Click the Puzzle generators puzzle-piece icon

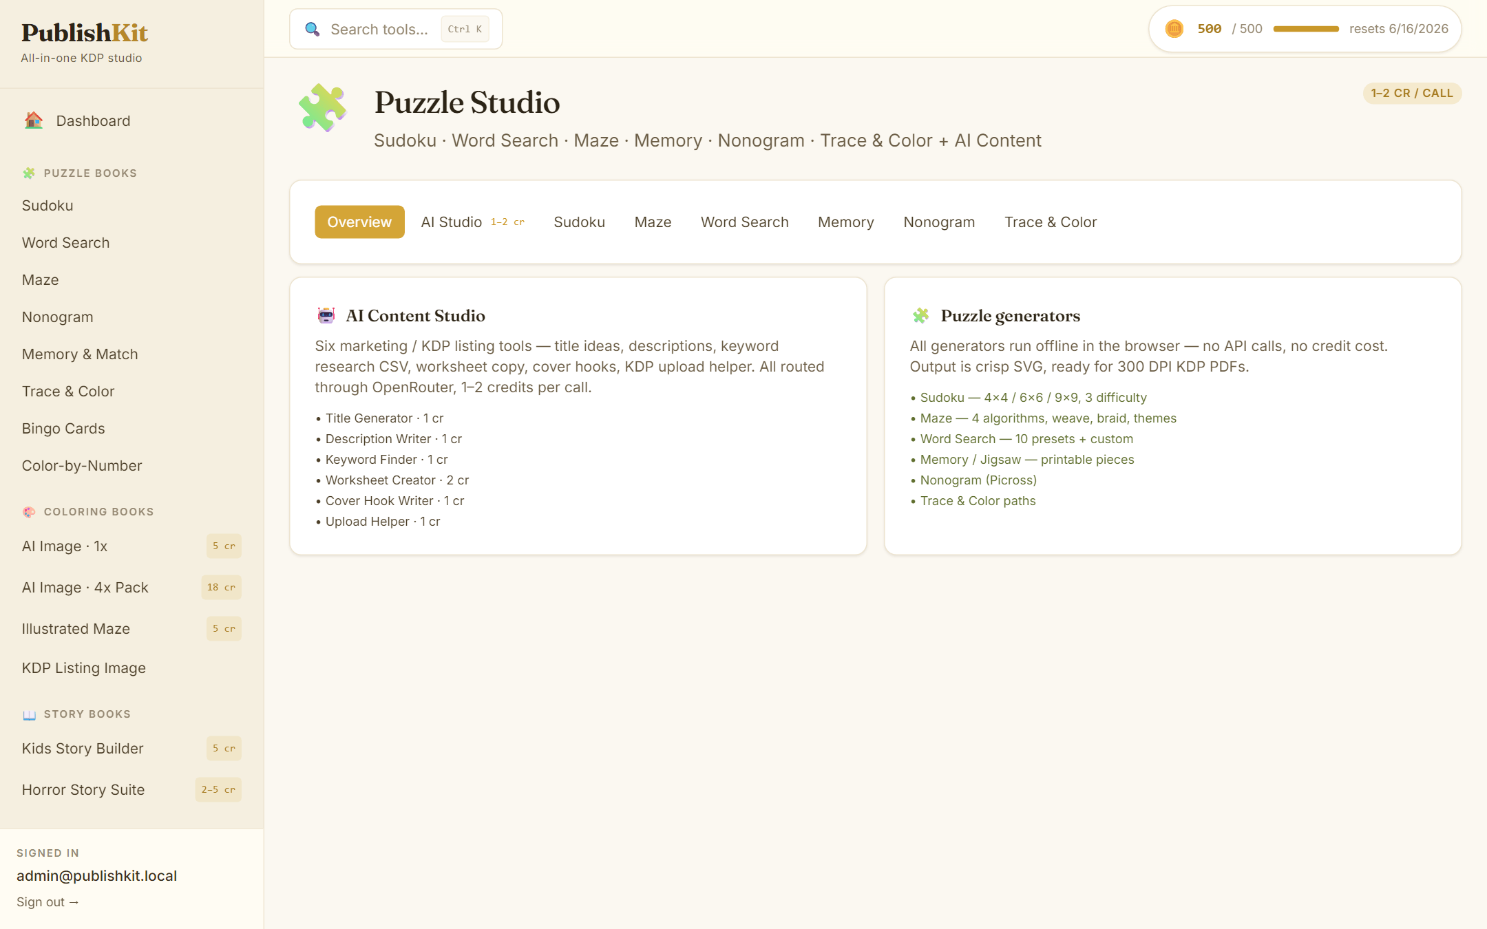[921, 316]
